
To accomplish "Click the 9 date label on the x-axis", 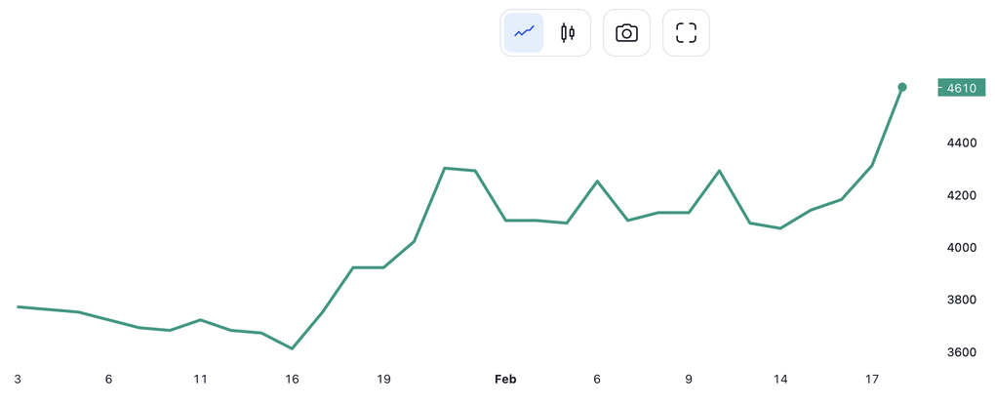I will pyautogui.click(x=689, y=379).
